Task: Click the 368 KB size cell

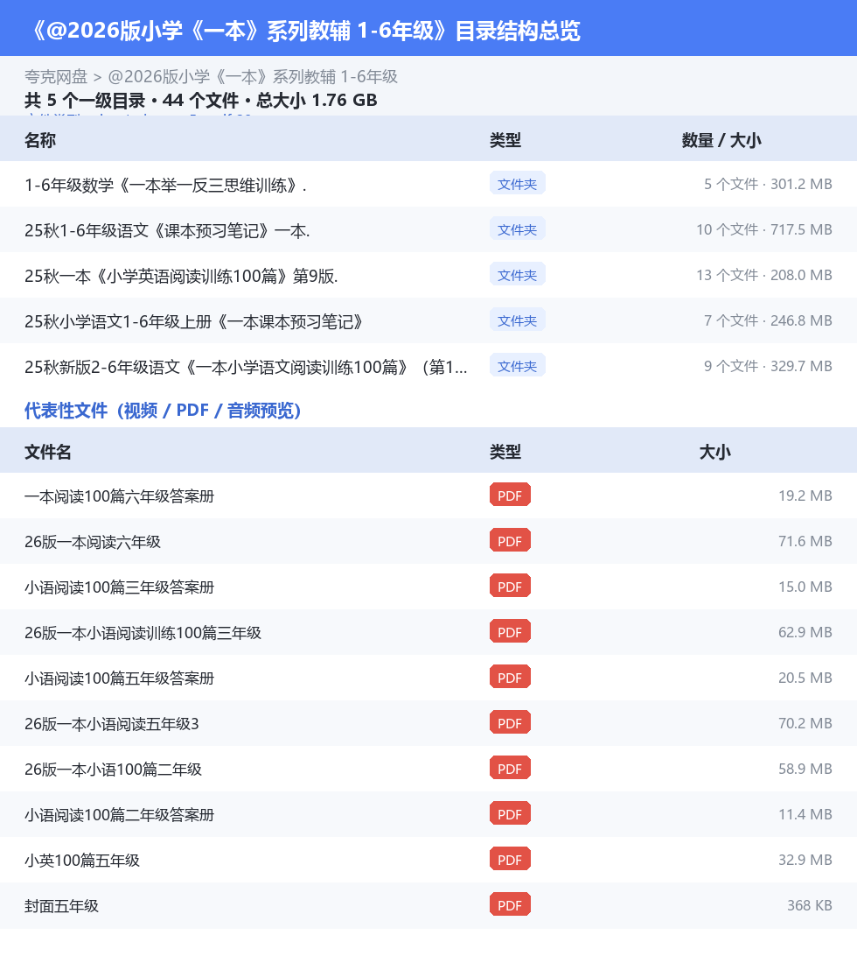Action: pyautogui.click(x=810, y=905)
